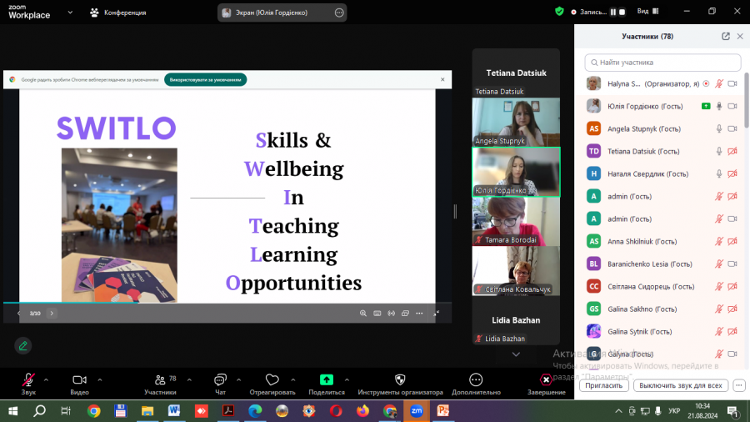This screenshot has height=422, width=750.
Task: Expand chat options arrow in toolbar
Action: tap(238, 380)
